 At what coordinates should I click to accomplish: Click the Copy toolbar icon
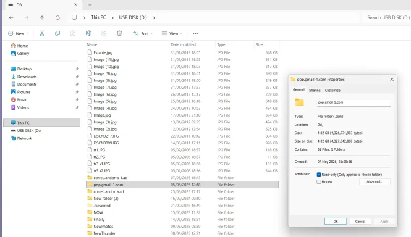click(x=57, y=33)
